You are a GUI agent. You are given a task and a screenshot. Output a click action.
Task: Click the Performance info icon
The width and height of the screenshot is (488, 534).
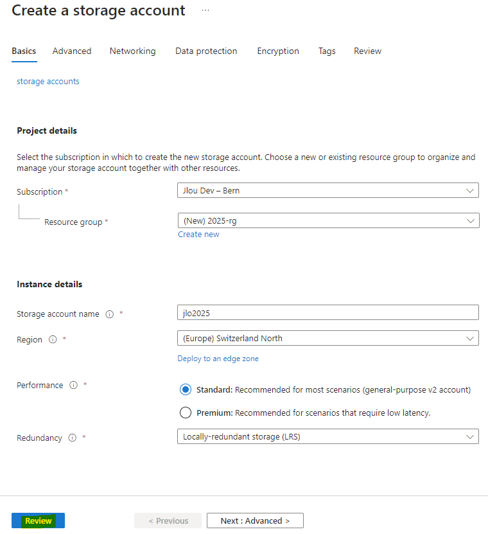(73, 385)
